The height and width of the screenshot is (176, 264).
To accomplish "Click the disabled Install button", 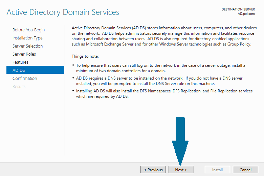I will [217, 170].
